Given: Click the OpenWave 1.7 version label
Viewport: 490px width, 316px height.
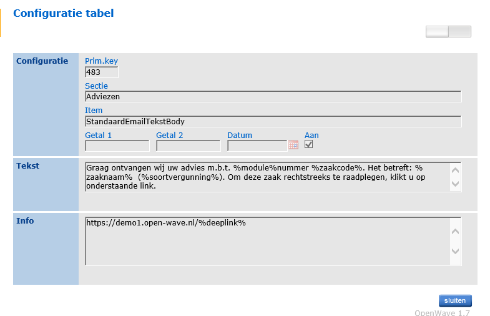Looking at the screenshot, I should click(x=442, y=312).
